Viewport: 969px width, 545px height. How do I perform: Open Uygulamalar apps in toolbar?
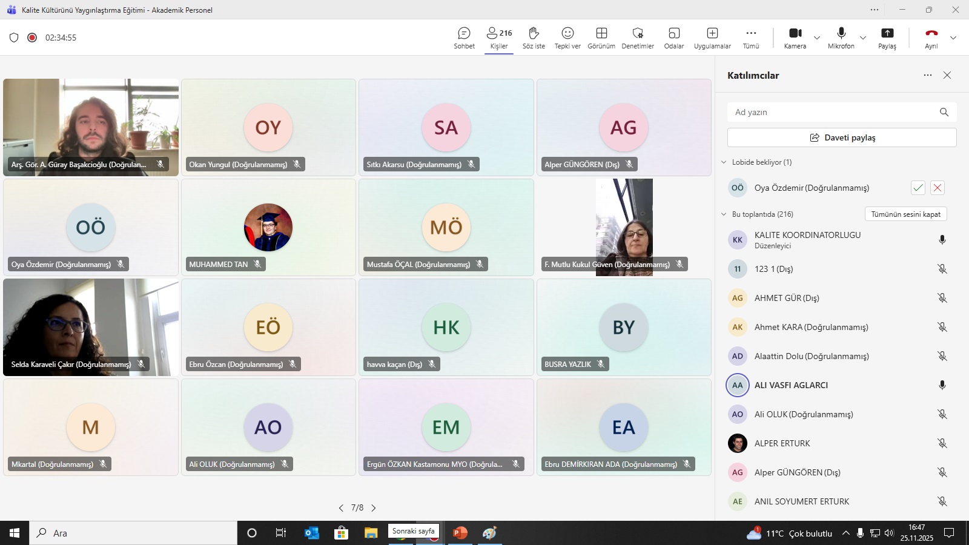tap(712, 38)
